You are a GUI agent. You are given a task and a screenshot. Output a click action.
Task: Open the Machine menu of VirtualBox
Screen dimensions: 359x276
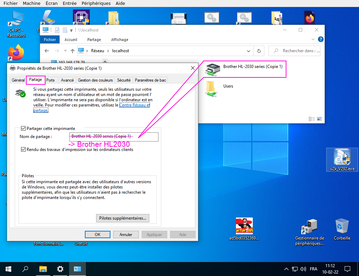pyautogui.click(x=32, y=3)
